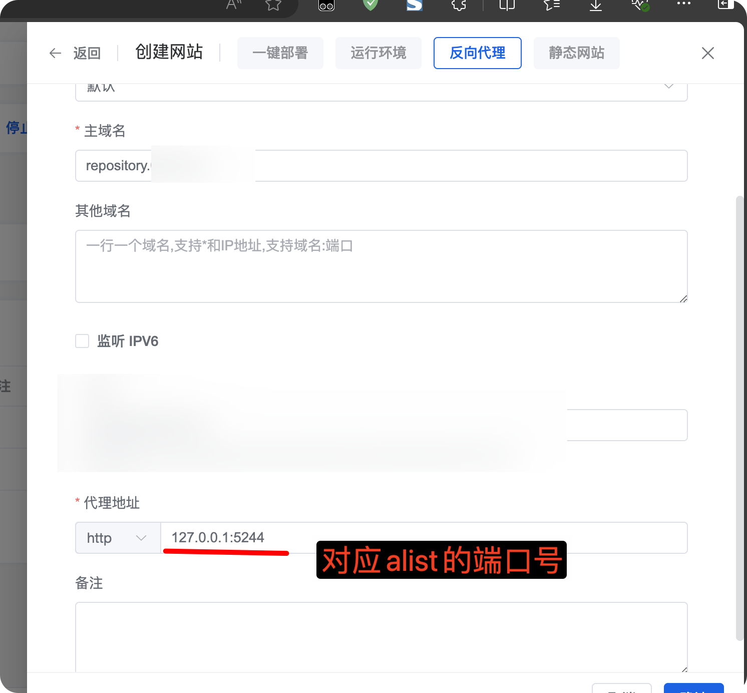Switch to the 一键部署 tab
The image size is (747, 693).
coord(280,53)
